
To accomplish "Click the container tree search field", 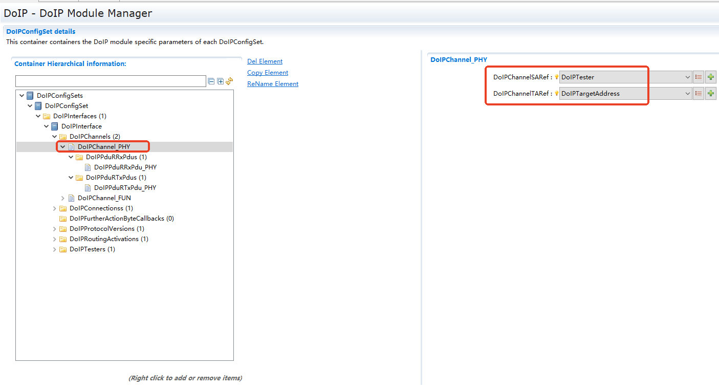I will coord(111,81).
